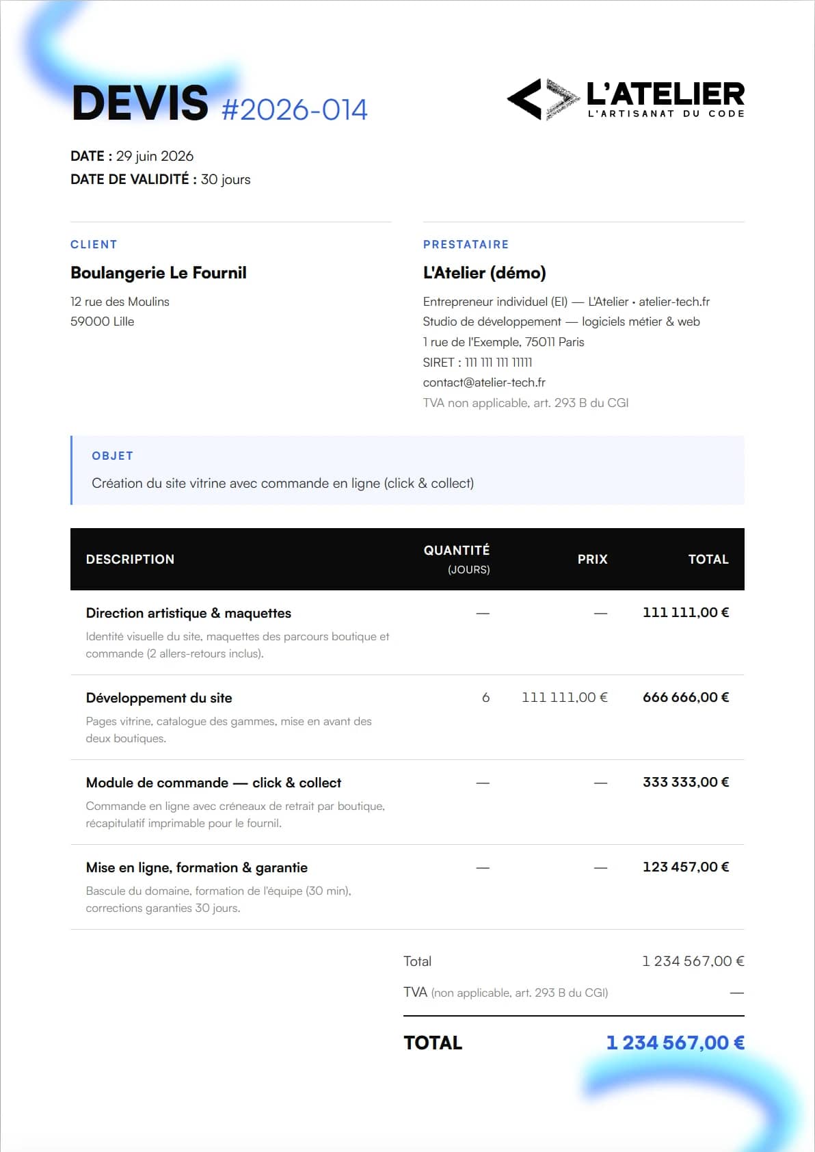Click "Identité visuelle du site" description
Image resolution: width=815 pixels, height=1152 pixels.
[237, 645]
